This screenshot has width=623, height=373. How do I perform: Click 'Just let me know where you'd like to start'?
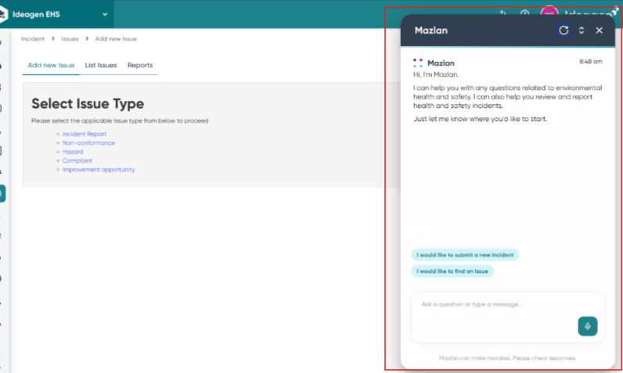pos(480,119)
